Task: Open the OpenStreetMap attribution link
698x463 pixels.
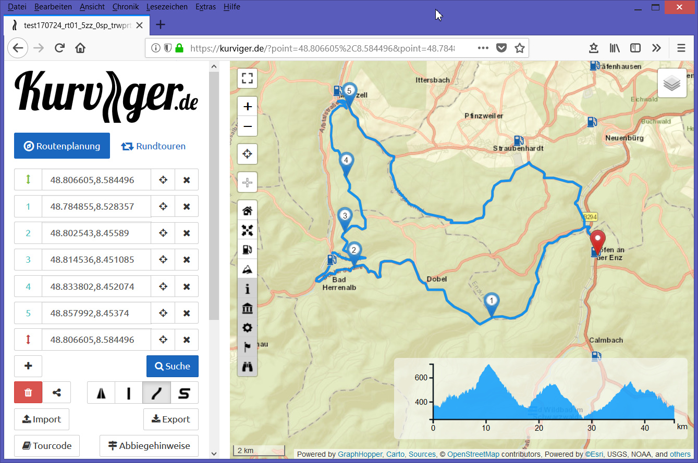Action: coord(473,454)
